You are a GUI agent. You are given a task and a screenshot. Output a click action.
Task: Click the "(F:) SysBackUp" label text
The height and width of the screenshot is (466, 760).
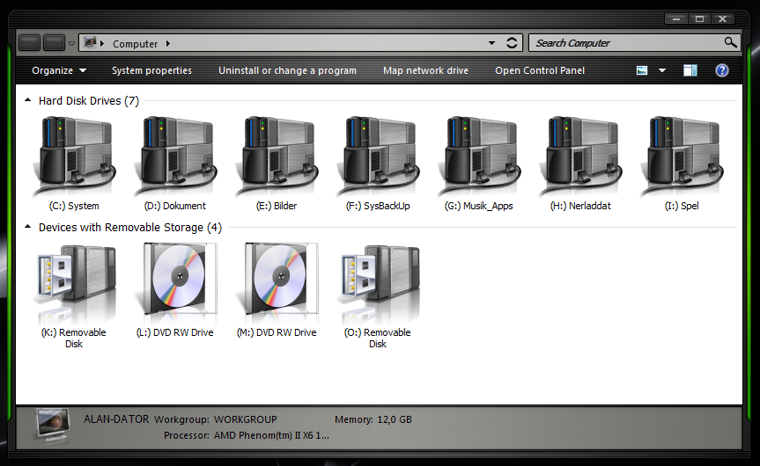(x=378, y=206)
